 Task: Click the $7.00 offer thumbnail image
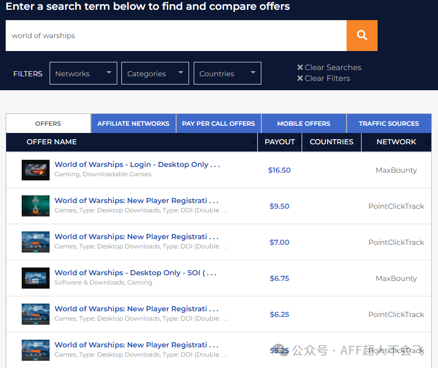(x=36, y=242)
